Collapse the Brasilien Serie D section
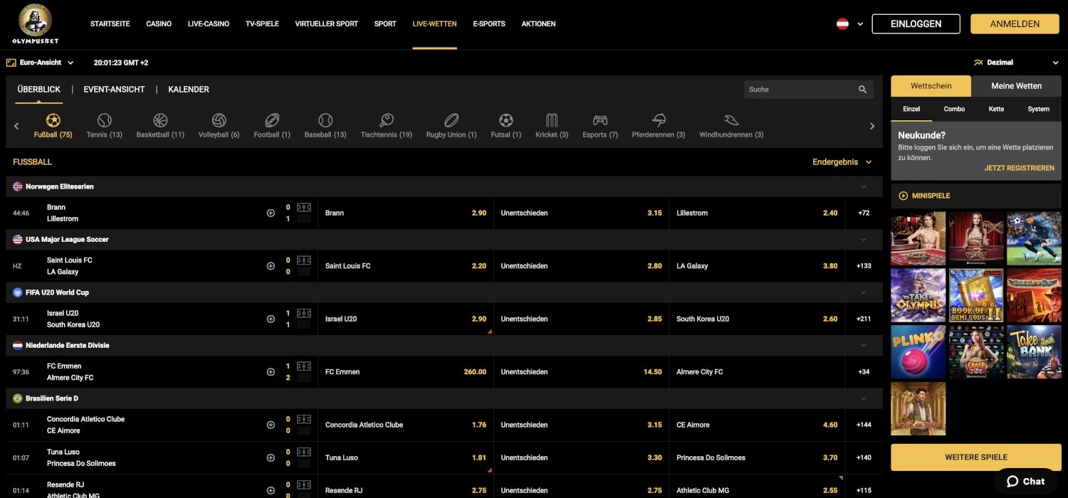 pyautogui.click(x=864, y=398)
